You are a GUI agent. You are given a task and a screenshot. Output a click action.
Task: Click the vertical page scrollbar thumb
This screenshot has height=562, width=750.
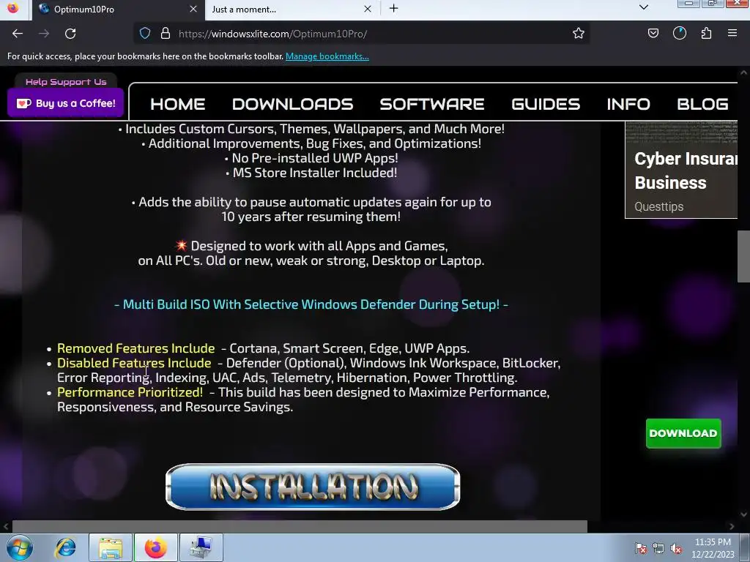(744, 257)
